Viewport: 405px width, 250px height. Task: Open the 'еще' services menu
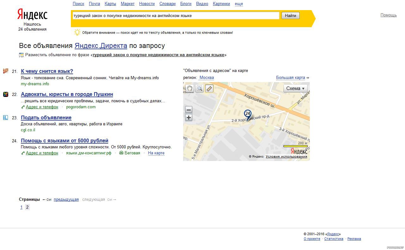pyautogui.click(x=239, y=4)
